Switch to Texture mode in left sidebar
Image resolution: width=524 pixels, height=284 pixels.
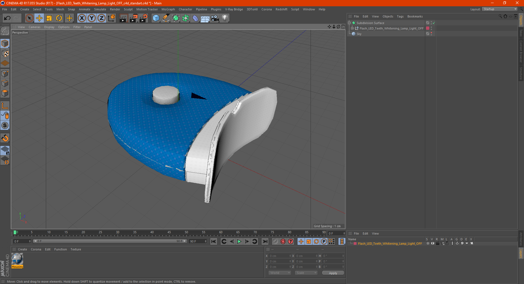point(5,54)
